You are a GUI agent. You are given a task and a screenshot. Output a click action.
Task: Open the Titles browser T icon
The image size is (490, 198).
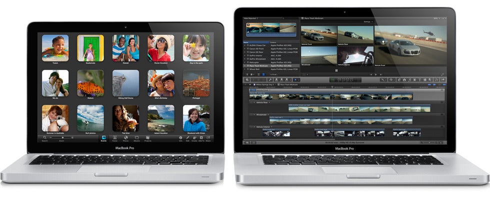click(x=419, y=79)
